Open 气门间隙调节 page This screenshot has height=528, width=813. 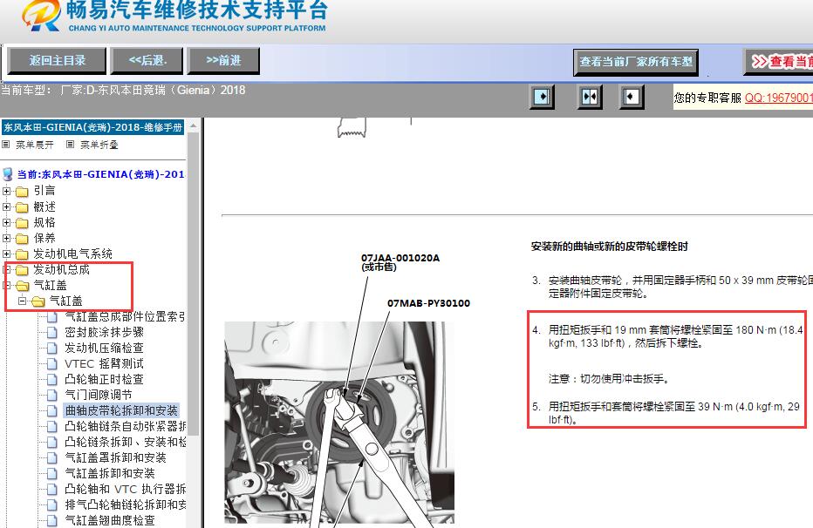click(x=99, y=395)
